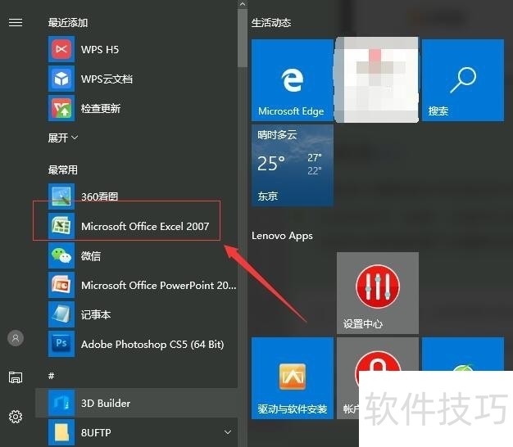Viewport: 513px width, 447px height.
Task: Select the 微信 label
Action: click(91, 255)
